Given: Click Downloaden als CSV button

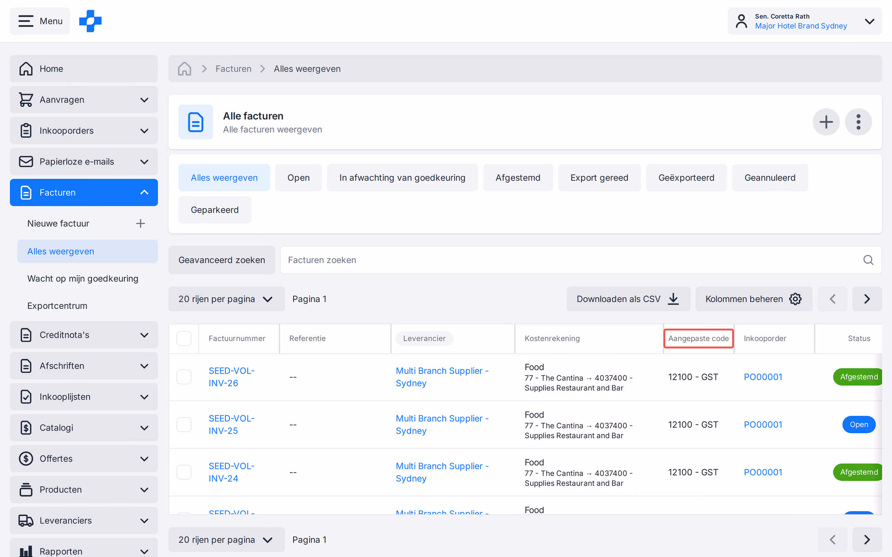Looking at the screenshot, I should tap(628, 299).
